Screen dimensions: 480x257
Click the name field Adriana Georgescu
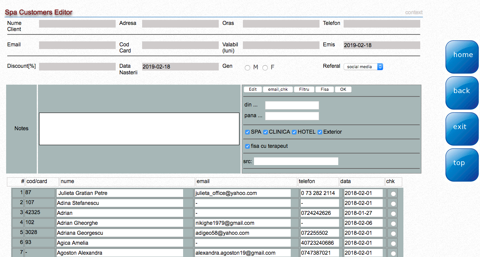point(120,233)
